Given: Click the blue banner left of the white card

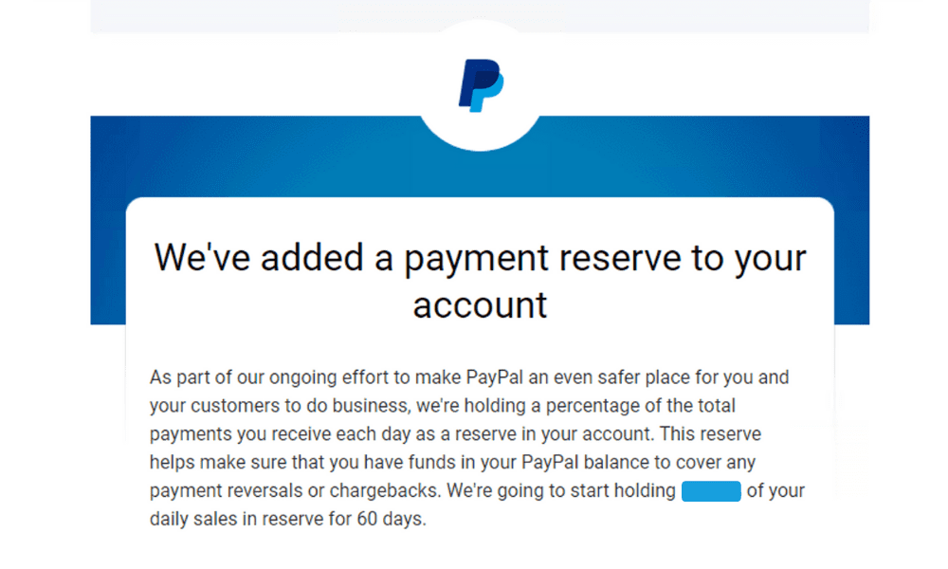Looking at the screenshot, I should tap(108, 220).
